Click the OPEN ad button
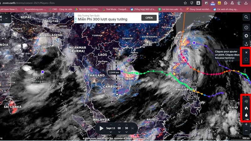Image resolution: width=251 pixels, height=141 pixels. [149, 18]
